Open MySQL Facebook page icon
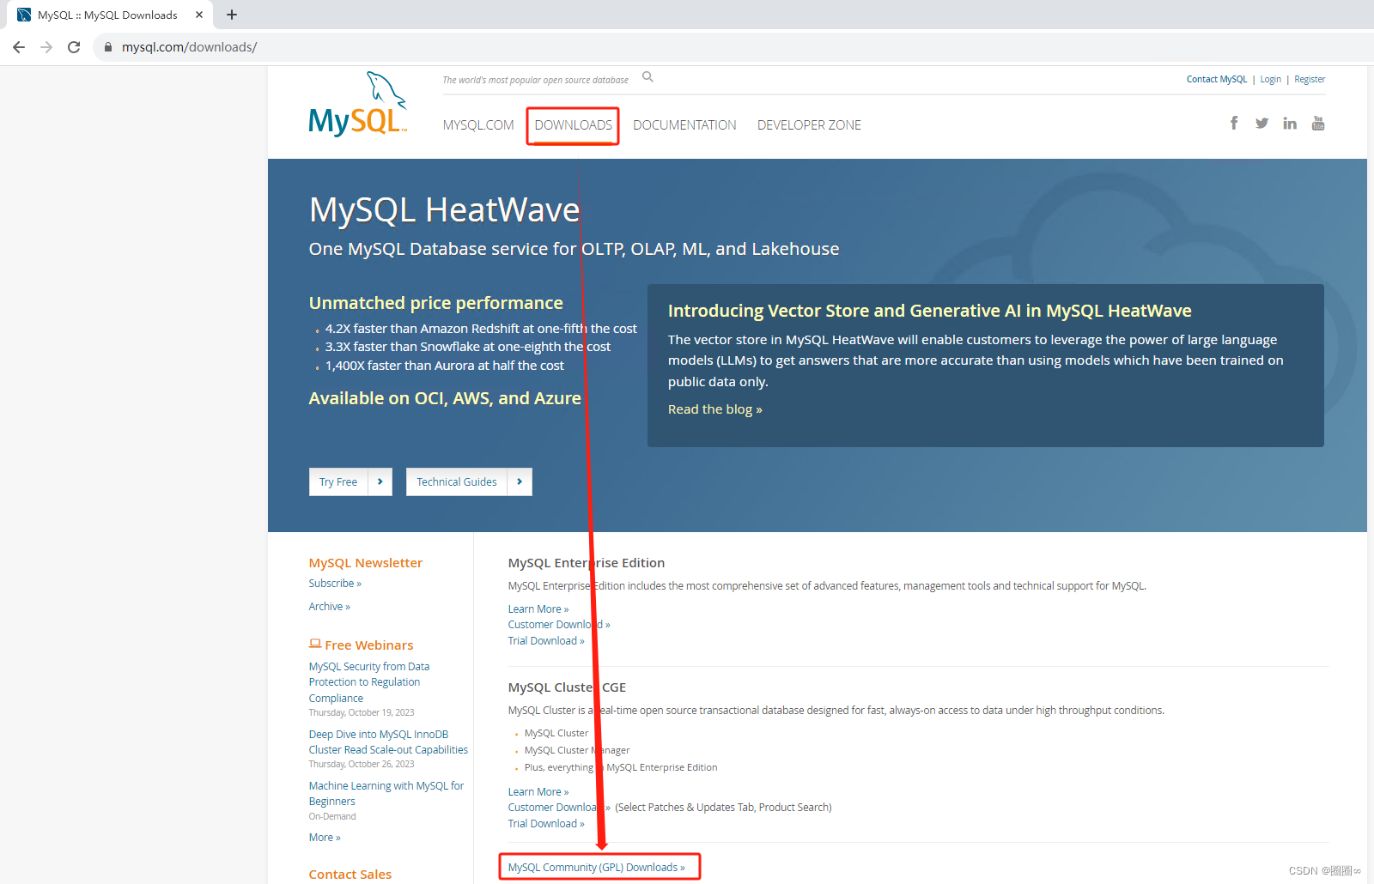This screenshot has width=1374, height=884. pos(1234,123)
